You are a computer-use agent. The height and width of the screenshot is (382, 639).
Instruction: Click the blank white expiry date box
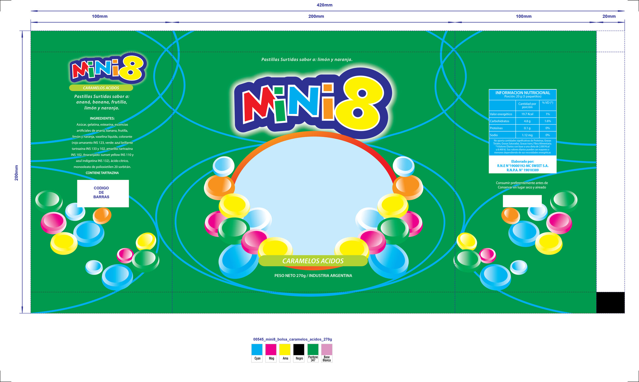click(522, 201)
